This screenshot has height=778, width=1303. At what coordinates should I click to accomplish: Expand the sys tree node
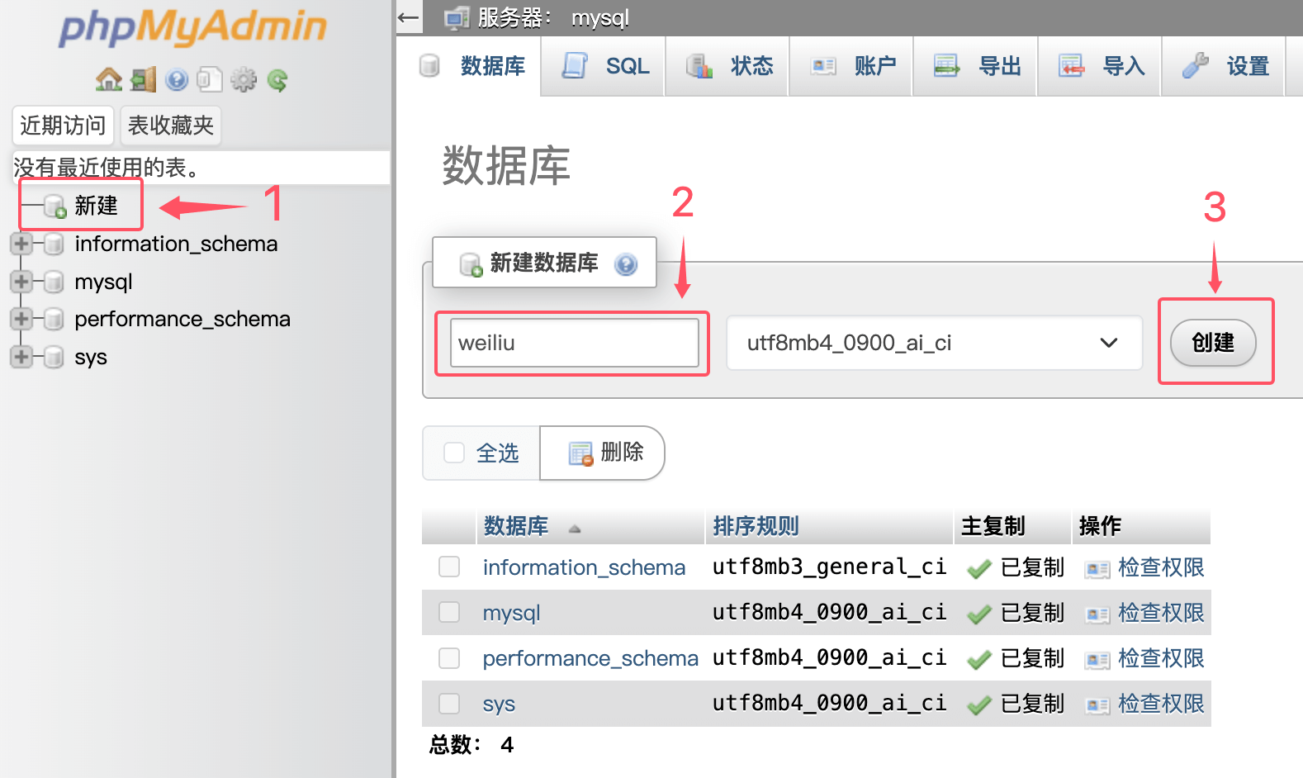pos(21,357)
